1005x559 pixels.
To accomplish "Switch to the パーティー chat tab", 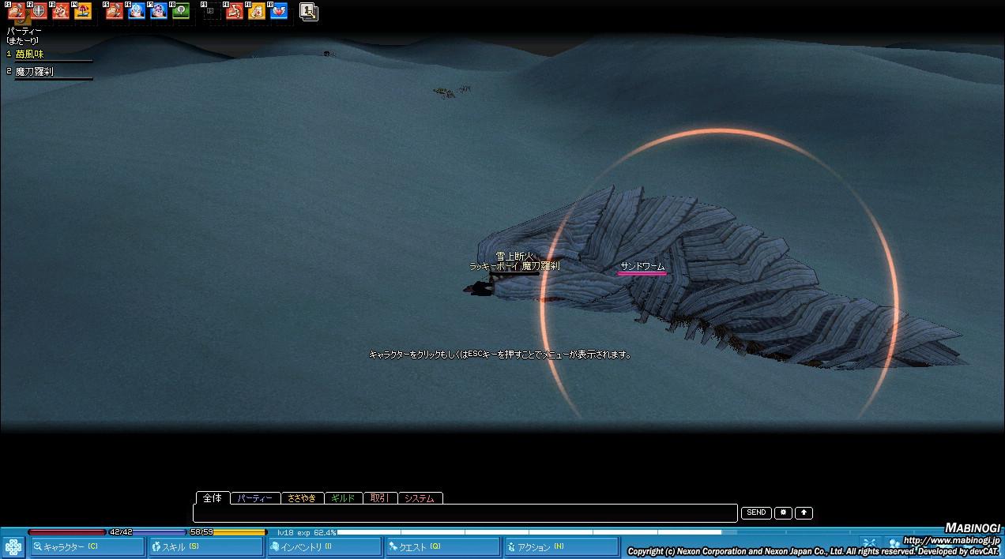I will point(255,498).
